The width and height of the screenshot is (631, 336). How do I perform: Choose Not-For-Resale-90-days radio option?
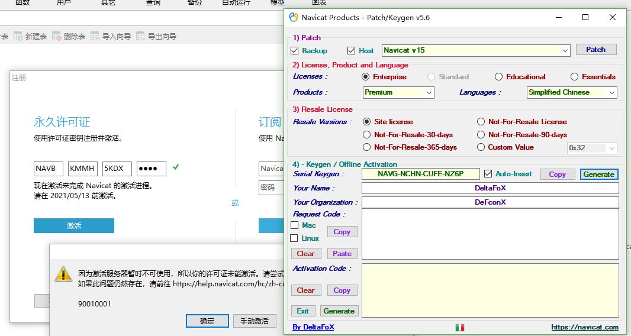point(481,134)
